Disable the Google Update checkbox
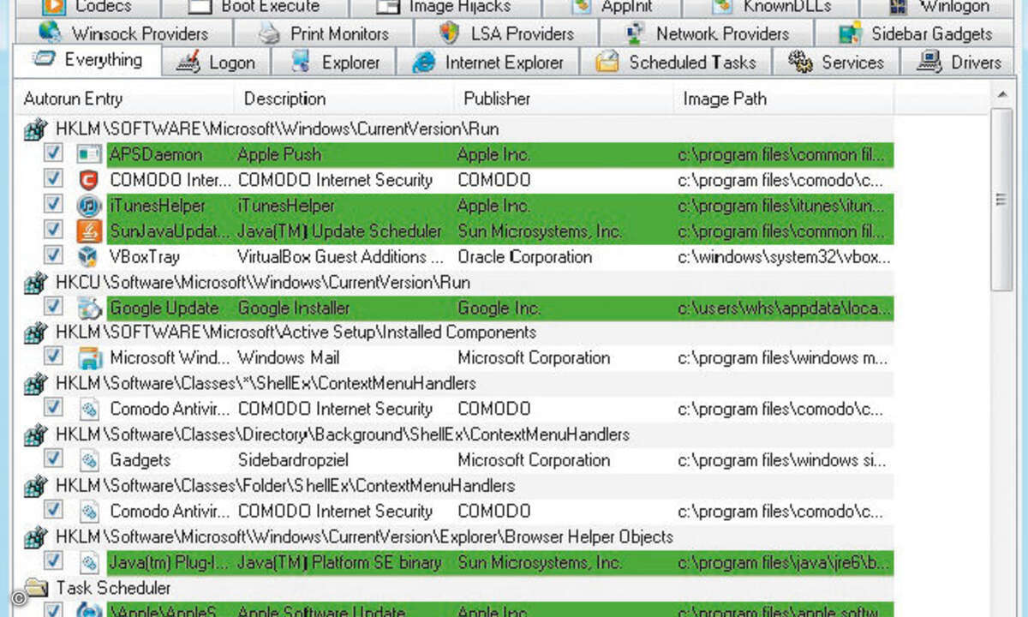Screen dimensions: 1028x617 point(54,306)
